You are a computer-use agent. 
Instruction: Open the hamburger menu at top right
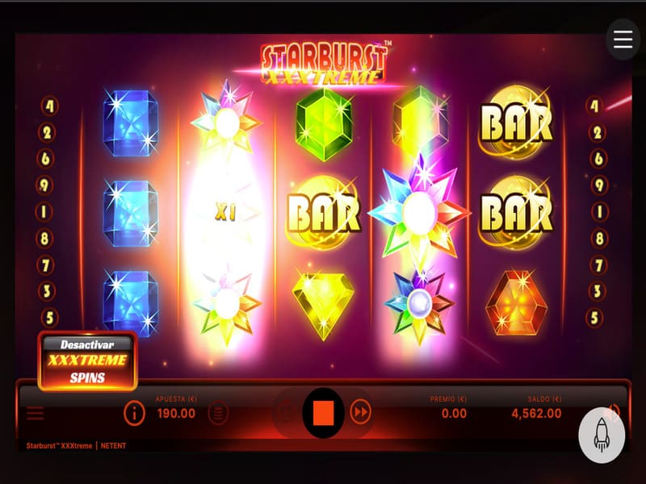[623, 40]
